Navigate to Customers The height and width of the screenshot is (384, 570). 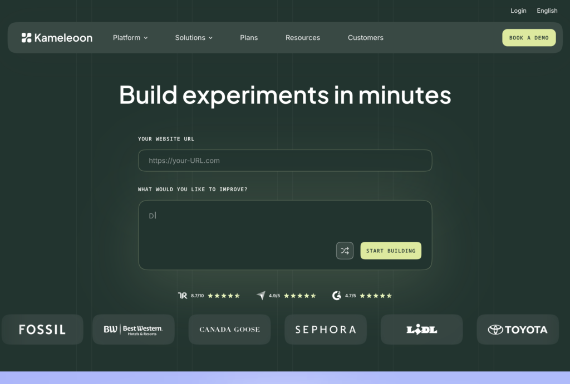click(365, 38)
